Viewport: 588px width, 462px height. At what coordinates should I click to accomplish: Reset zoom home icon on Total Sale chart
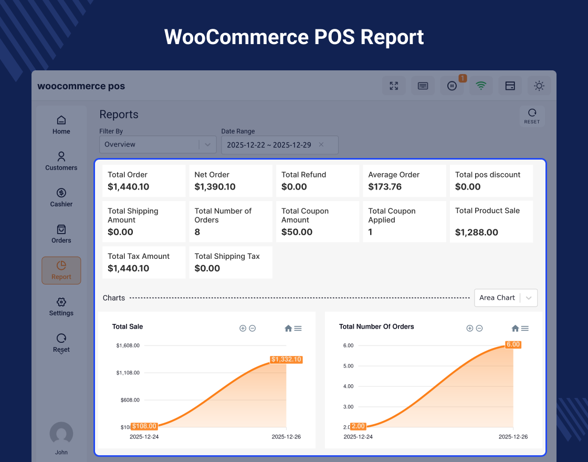(288, 328)
